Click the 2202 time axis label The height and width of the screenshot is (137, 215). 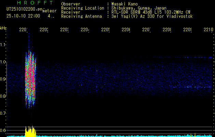(44, 30)
